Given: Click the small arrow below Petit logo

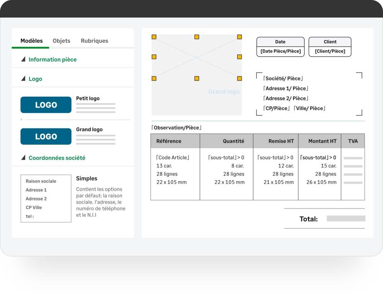Looking at the screenshot, I should click(x=22, y=119).
